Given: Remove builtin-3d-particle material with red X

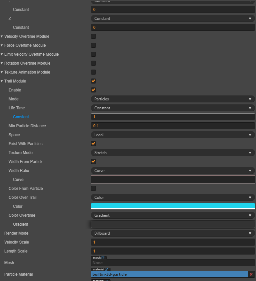Looking at the screenshot, I should point(251,274).
